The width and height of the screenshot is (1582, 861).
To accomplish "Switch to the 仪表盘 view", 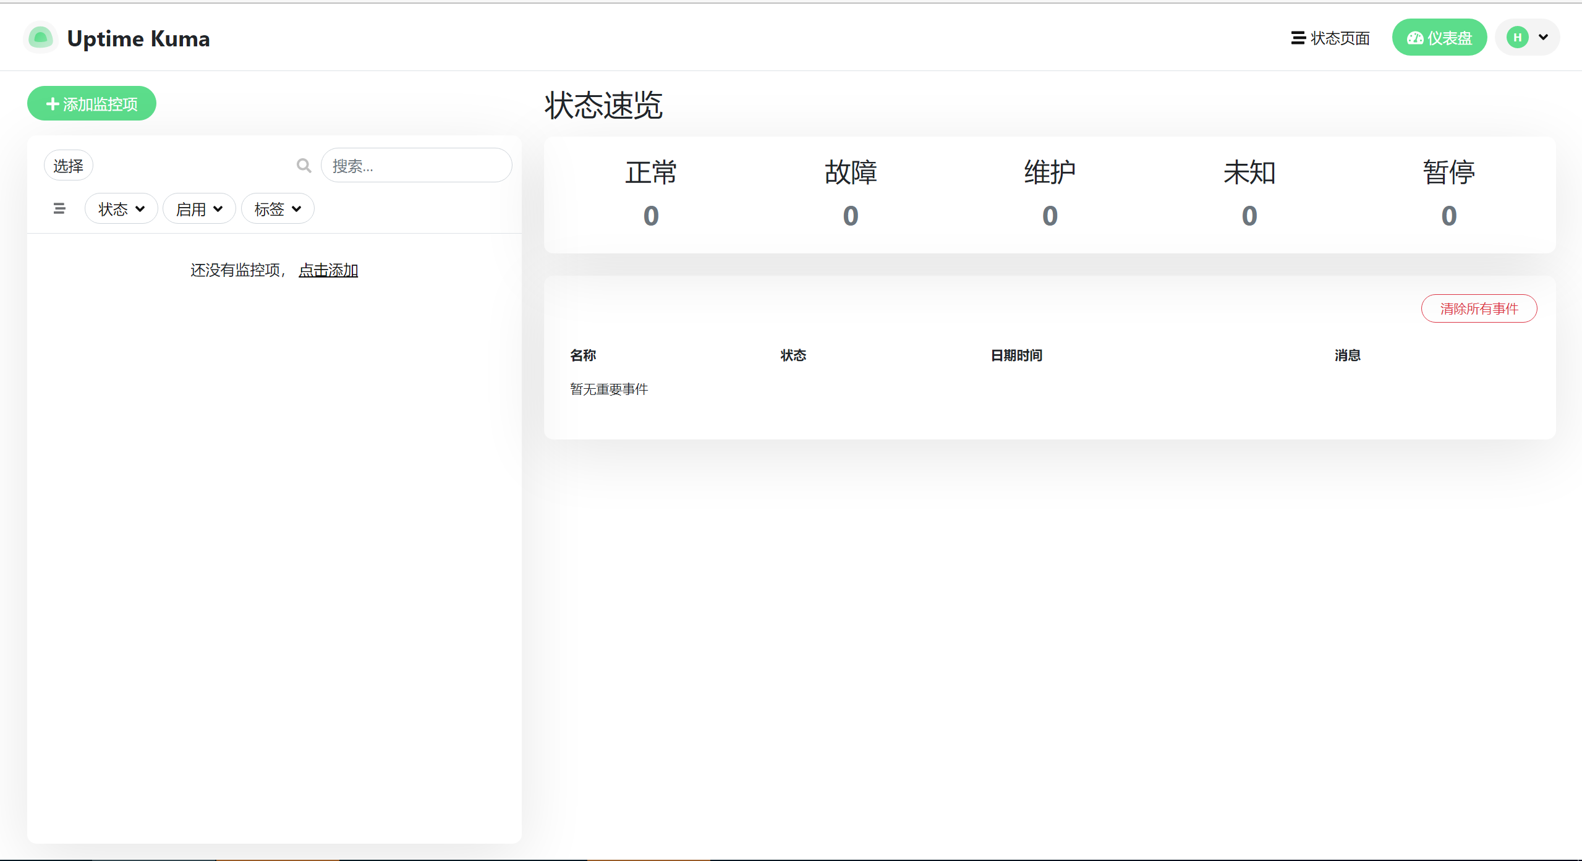I will (x=1439, y=37).
